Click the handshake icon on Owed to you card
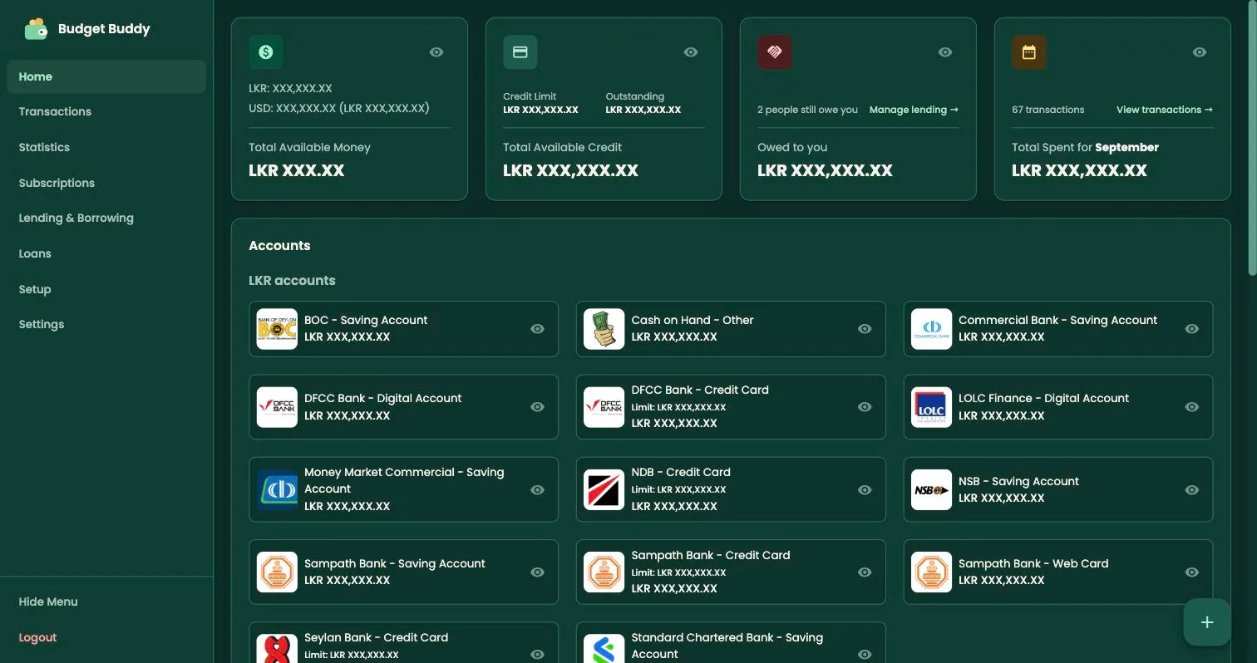The height and width of the screenshot is (663, 1257). click(775, 52)
